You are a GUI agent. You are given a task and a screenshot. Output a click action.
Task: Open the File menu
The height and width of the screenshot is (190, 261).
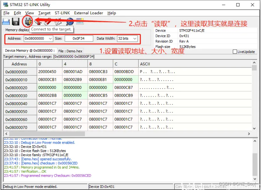(x=6, y=13)
